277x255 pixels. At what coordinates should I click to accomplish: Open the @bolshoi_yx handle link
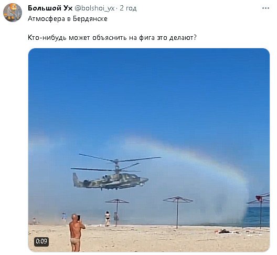pyautogui.click(x=94, y=8)
